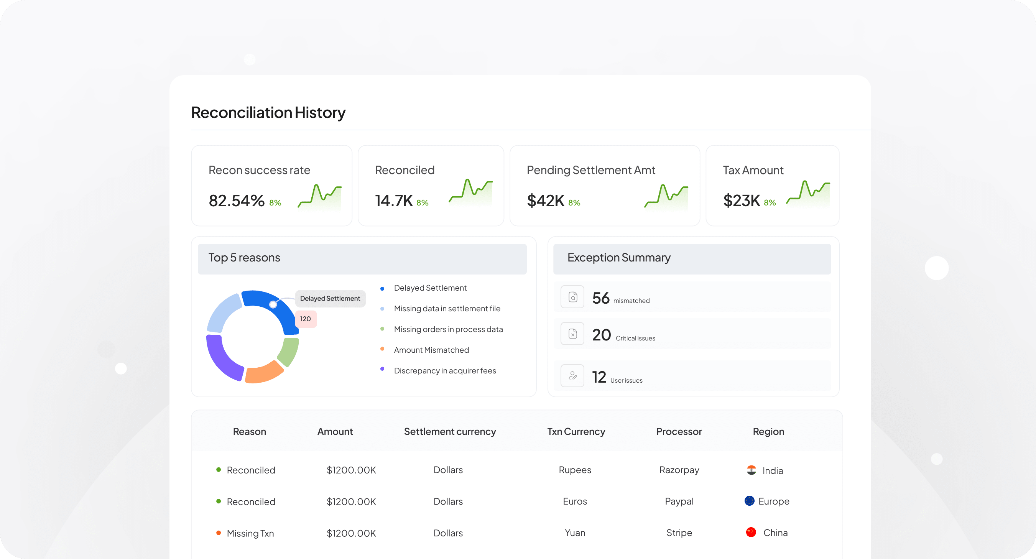Screen dimensions: 1036x559
Task: Click the $1200.00K amount in India row
Action: click(x=351, y=470)
